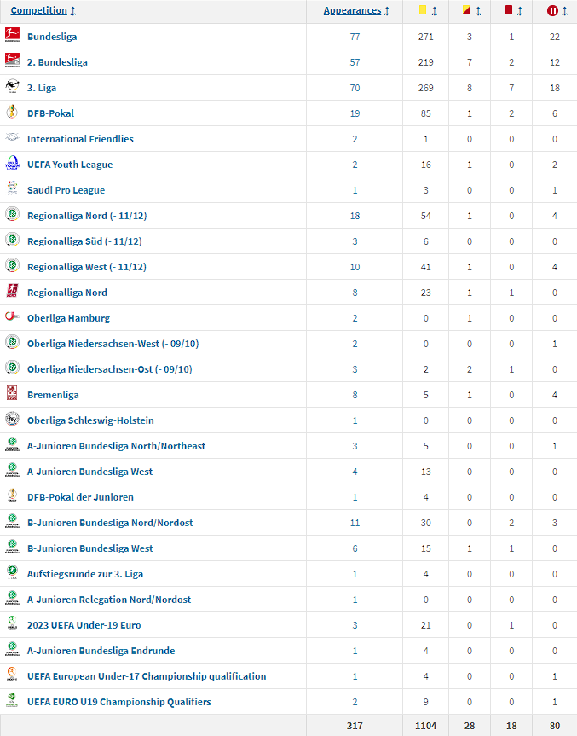Click the Bundesliga logo icon
This screenshot has width=577, height=736.
coord(12,35)
